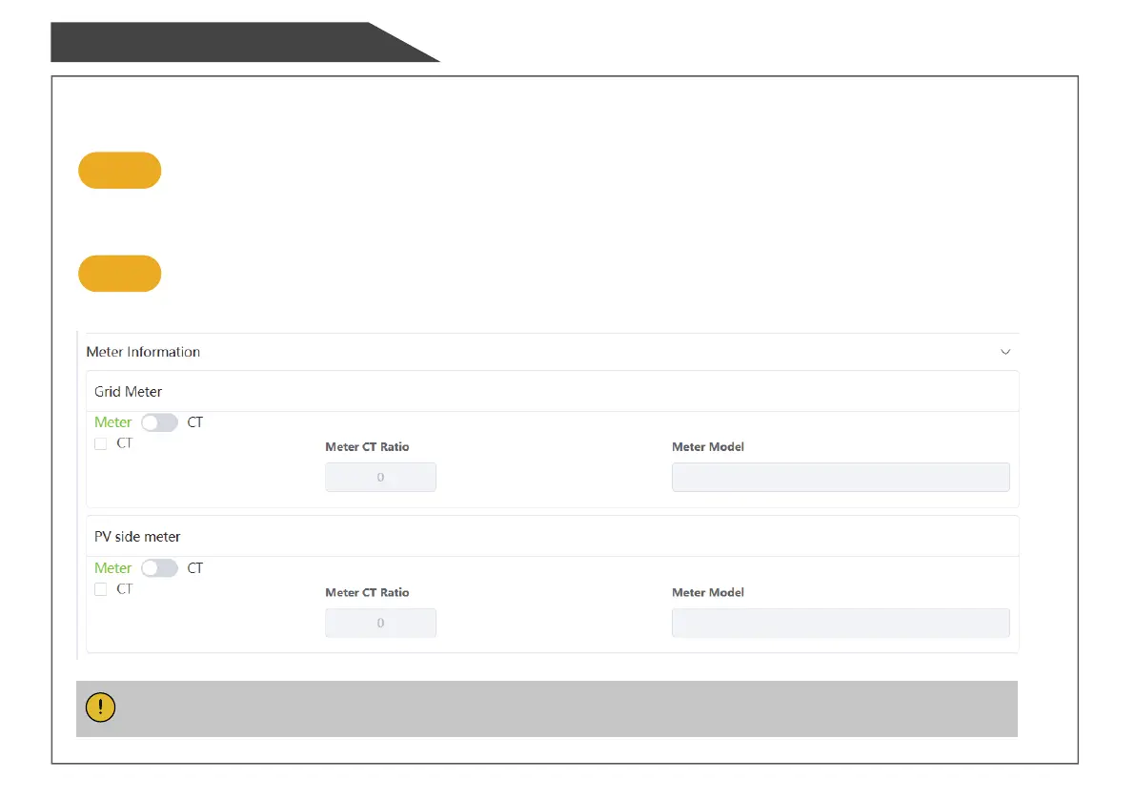Click the Meter Information header text

click(143, 352)
